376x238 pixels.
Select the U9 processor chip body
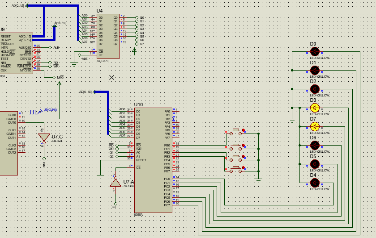pyautogui.click(x=16, y=53)
